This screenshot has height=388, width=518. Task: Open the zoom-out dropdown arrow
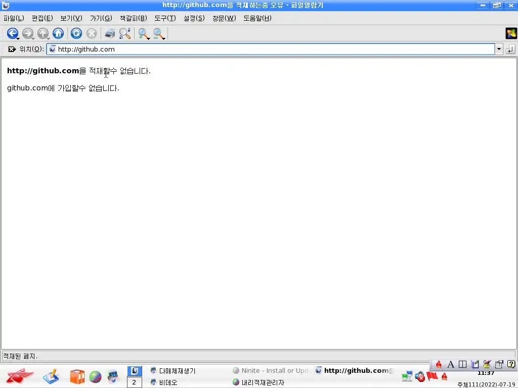pyautogui.click(x=164, y=38)
